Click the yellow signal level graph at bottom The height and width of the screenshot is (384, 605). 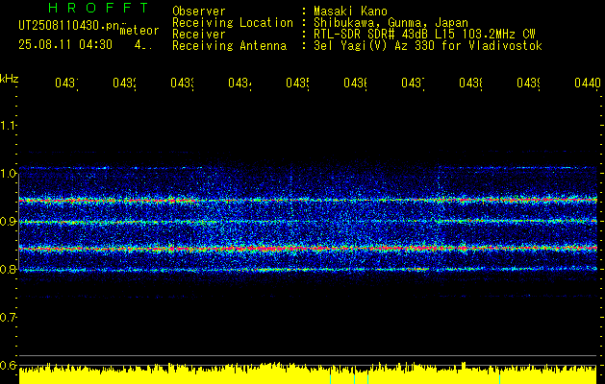308,373
